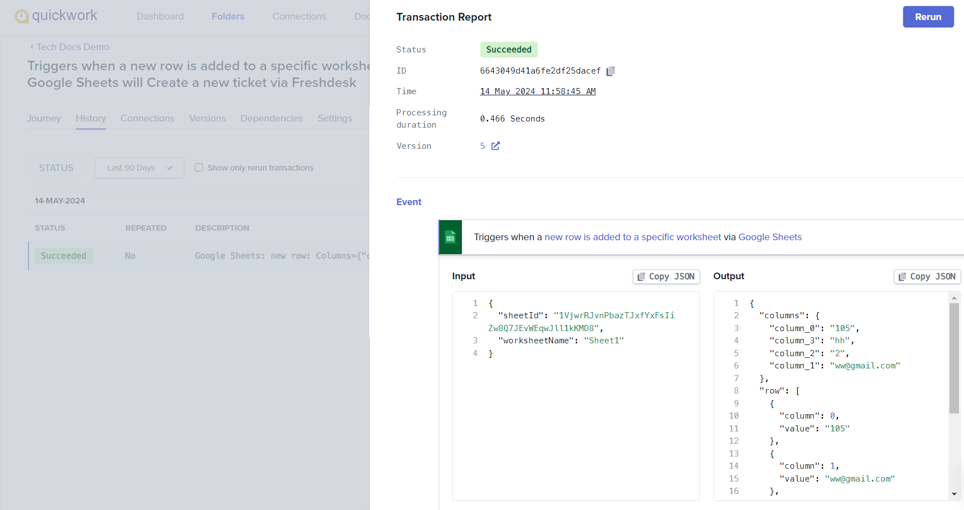
Task: Switch to the Journey tab
Action: tap(44, 118)
